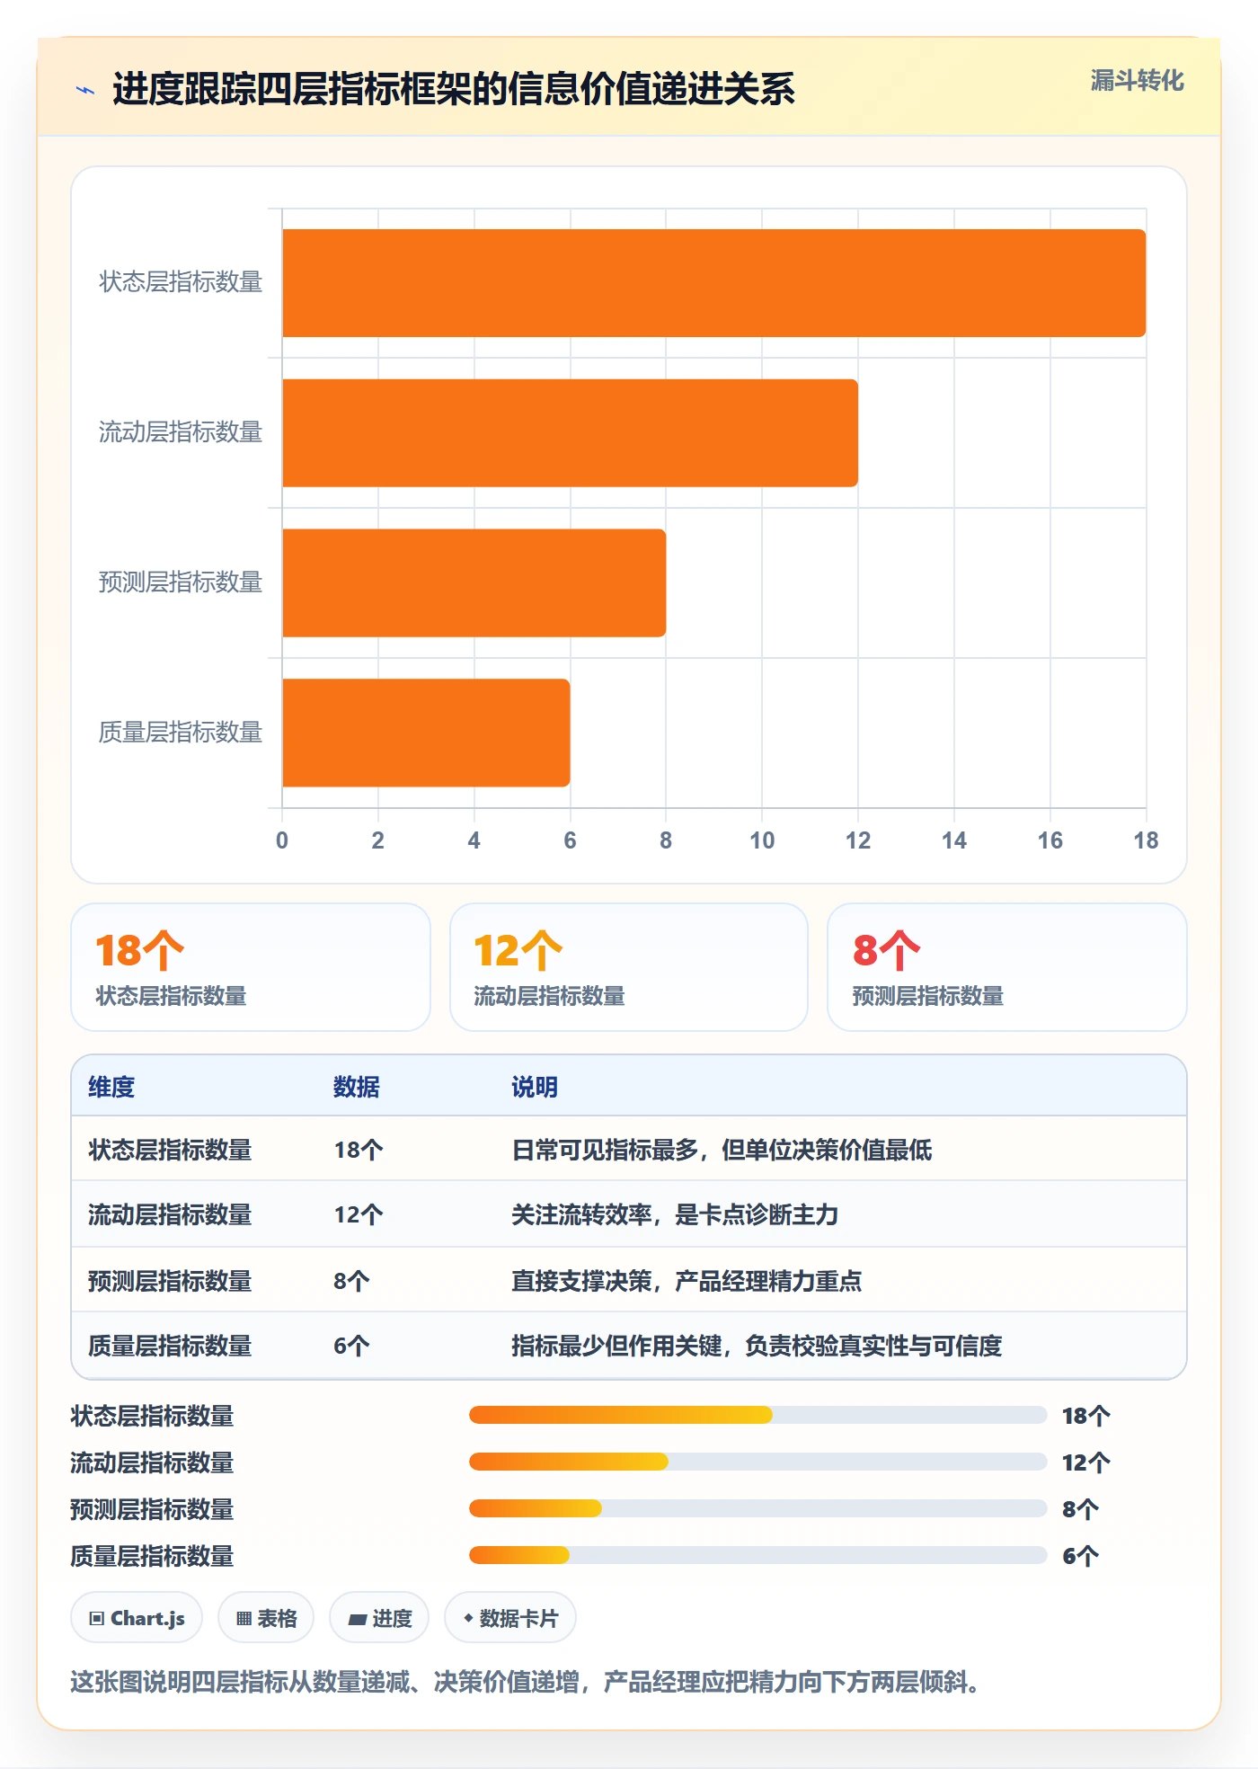Click the table cell 直接支撑决策，产品经理精力重点
The height and width of the screenshot is (1769, 1258).
pos(687,1281)
